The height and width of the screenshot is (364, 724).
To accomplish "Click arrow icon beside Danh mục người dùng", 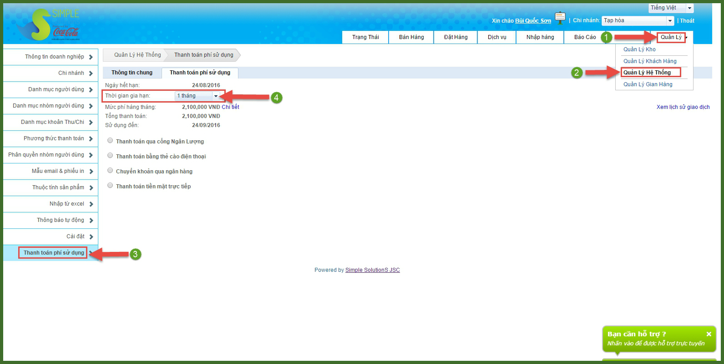I will [91, 90].
